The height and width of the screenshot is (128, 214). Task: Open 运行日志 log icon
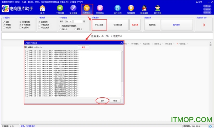pos(118,9)
